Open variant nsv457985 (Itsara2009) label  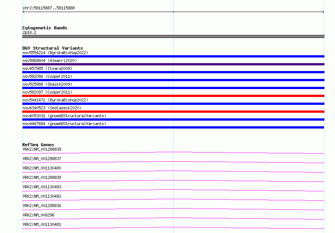pos(47,68)
